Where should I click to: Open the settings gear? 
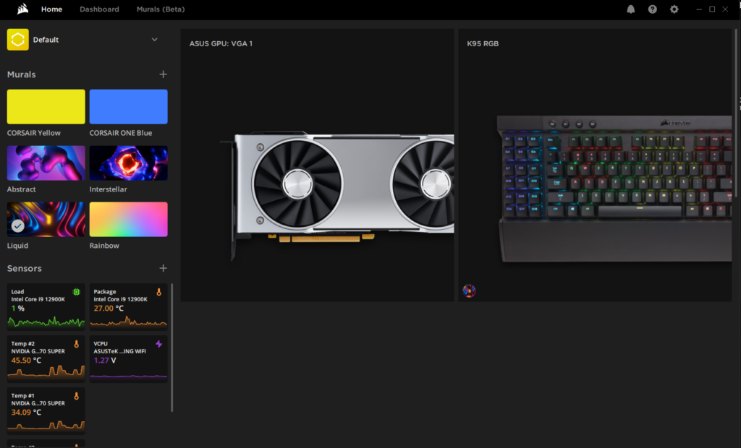674,9
